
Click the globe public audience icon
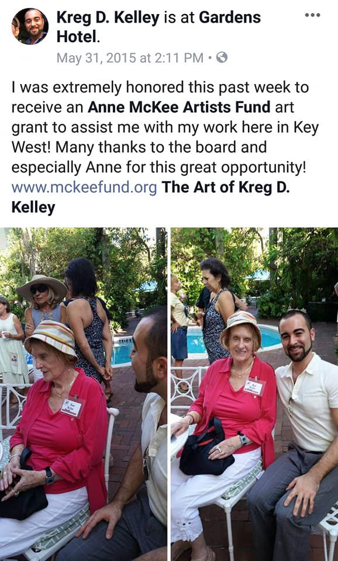pyautogui.click(x=222, y=57)
